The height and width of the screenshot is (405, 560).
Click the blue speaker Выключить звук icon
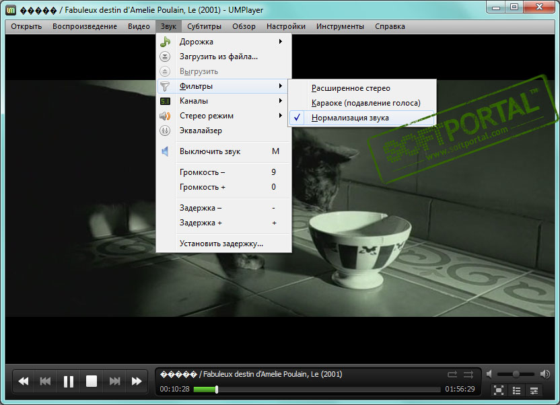point(165,151)
